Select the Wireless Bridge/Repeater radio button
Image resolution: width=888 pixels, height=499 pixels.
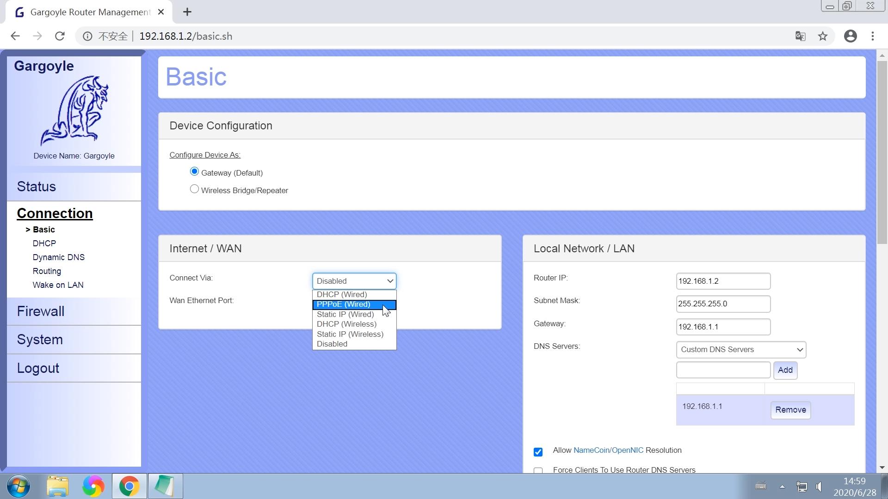coord(194,189)
